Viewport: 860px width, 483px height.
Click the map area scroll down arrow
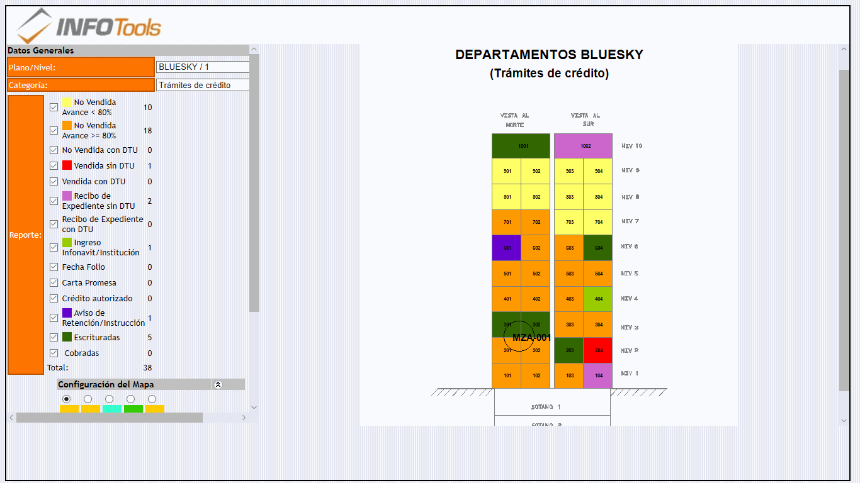point(844,420)
